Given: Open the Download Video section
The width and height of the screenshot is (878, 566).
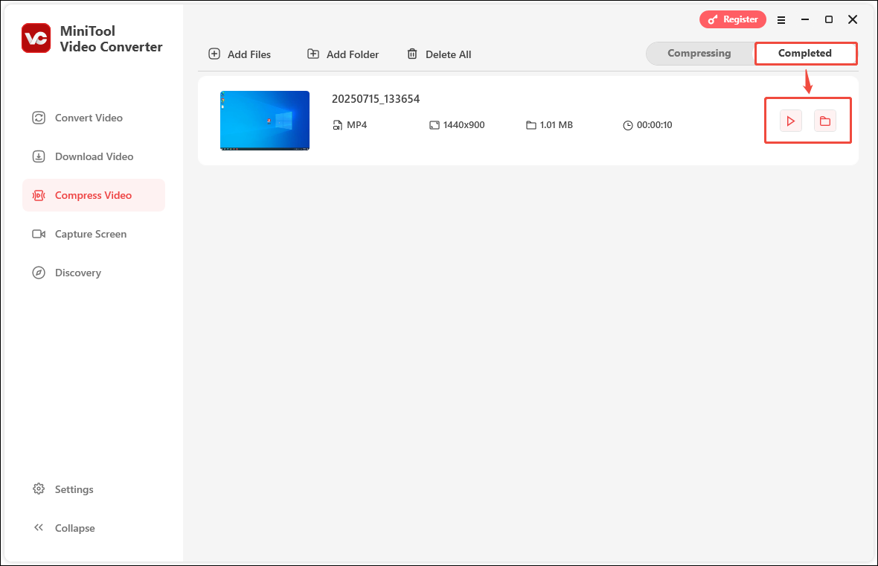Looking at the screenshot, I should (x=94, y=156).
